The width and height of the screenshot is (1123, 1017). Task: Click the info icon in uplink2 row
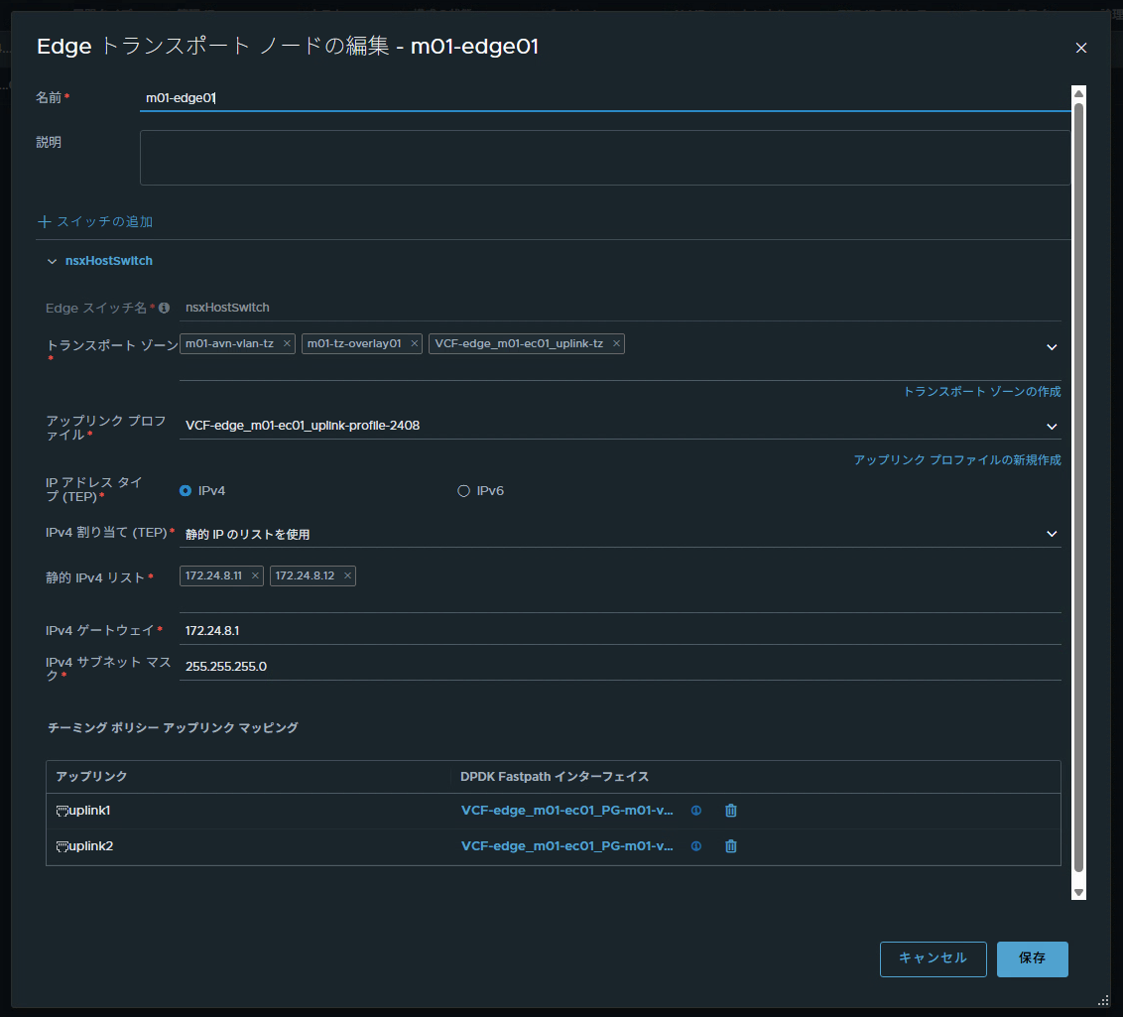[x=696, y=846]
